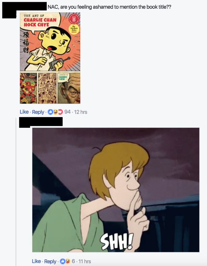Click the thumbs-up reaction icon beside 6
The height and width of the screenshot is (266, 207).
pos(63,261)
